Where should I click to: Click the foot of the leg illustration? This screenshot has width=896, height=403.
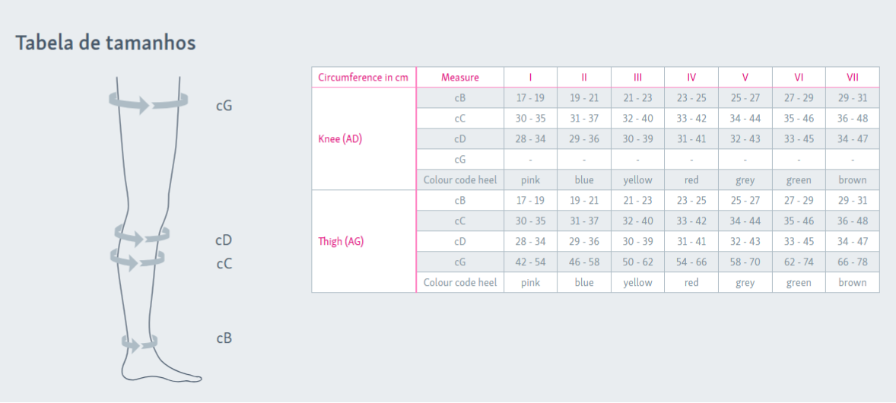[x=164, y=369]
